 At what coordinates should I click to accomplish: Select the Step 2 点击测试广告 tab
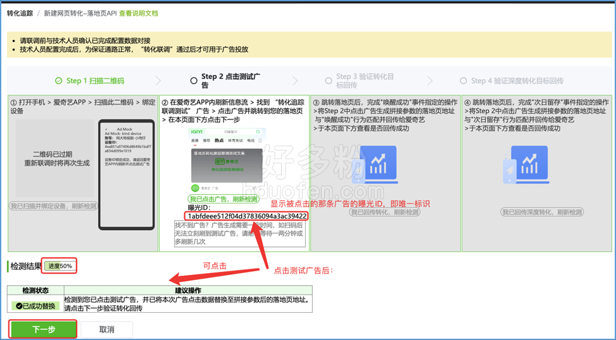227,81
